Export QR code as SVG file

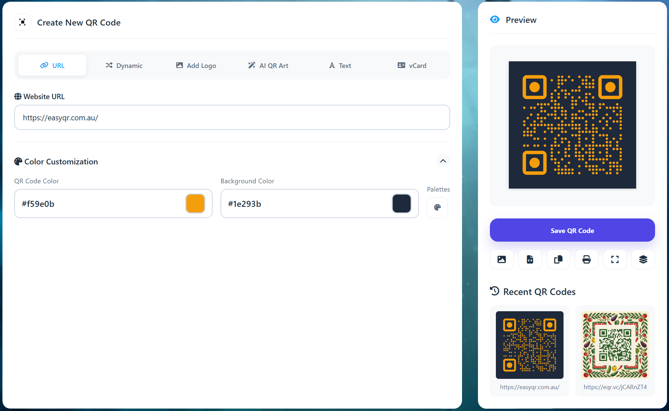[529, 260]
